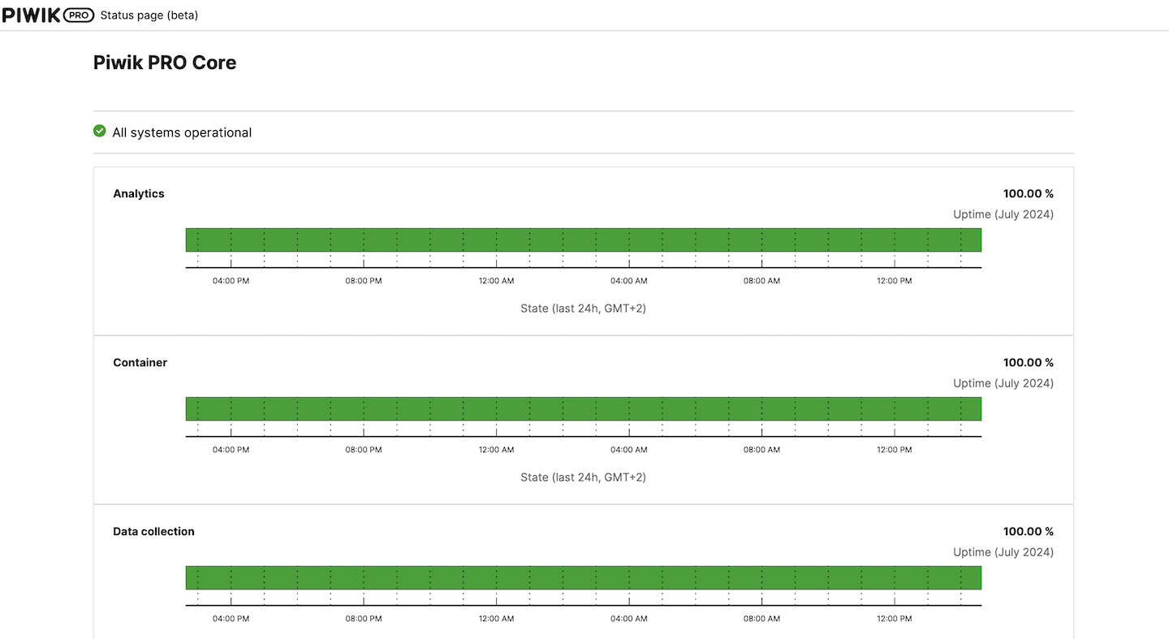Click the 12:00 PM label under Container

[x=895, y=450]
